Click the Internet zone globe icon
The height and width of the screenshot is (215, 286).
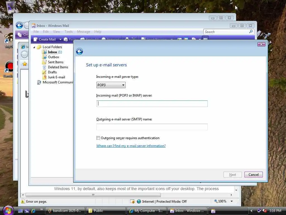[x=139, y=201]
